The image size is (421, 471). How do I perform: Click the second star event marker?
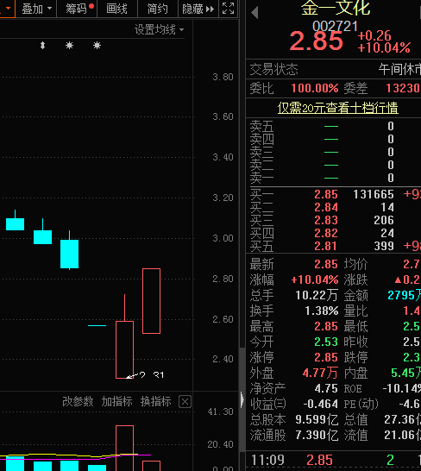tap(97, 46)
